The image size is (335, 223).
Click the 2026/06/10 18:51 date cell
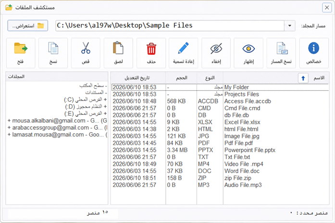(135, 178)
